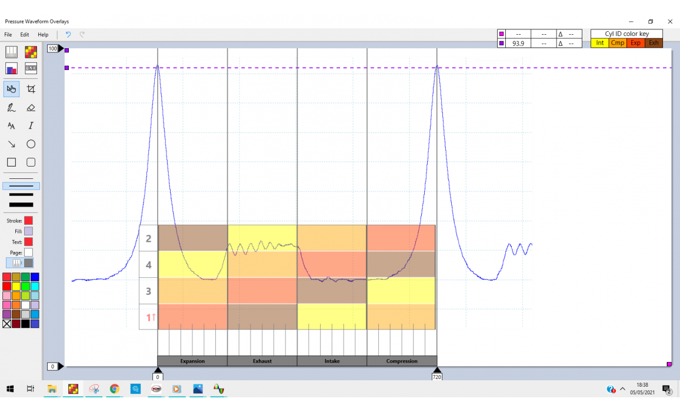Viewport: 680px width, 412px height.
Task: Select the crop tool
Action: (31, 89)
